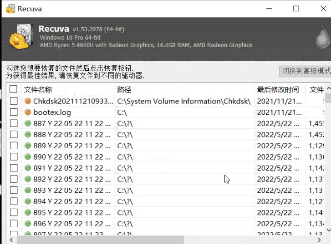331x244 pixels.
Task: Click the green status dot of file 887
Action: pos(28,123)
